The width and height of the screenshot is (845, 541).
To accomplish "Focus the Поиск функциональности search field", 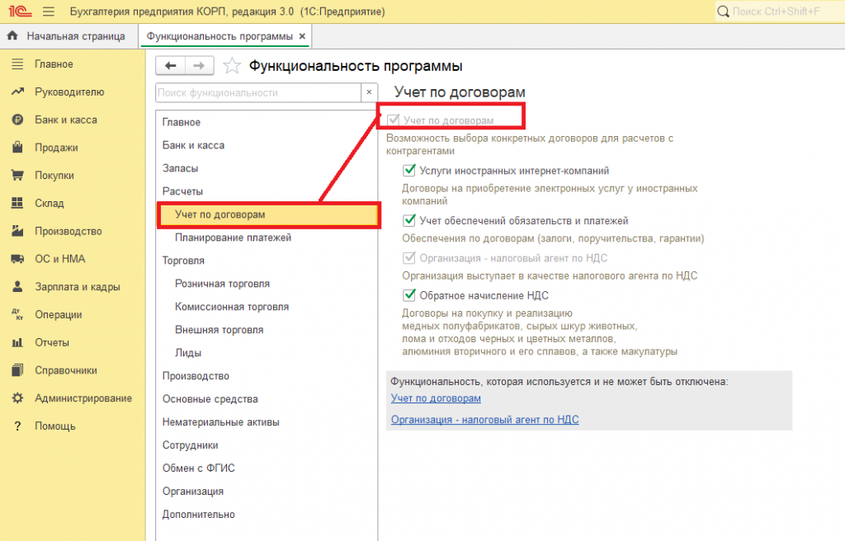I will tap(258, 92).
